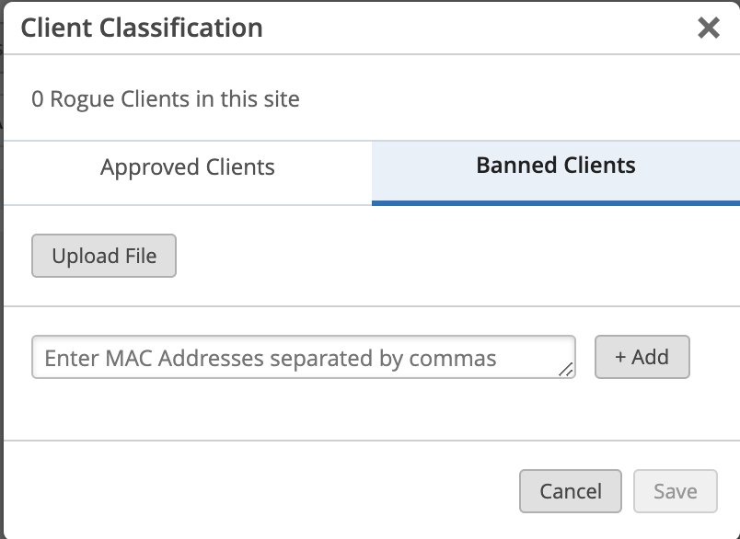Click the Client Classification title text
The width and height of the screenshot is (740, 539).
142,28
